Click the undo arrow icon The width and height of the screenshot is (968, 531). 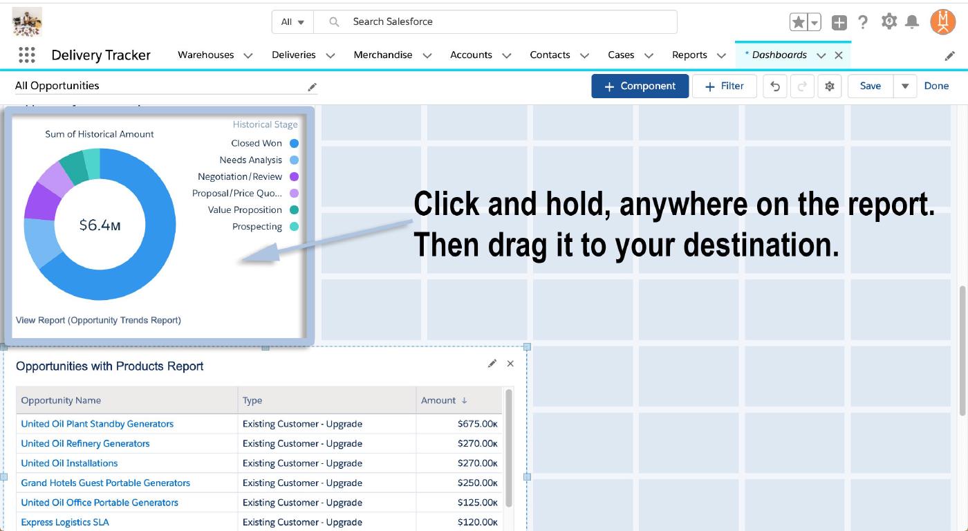pos(775,86)
